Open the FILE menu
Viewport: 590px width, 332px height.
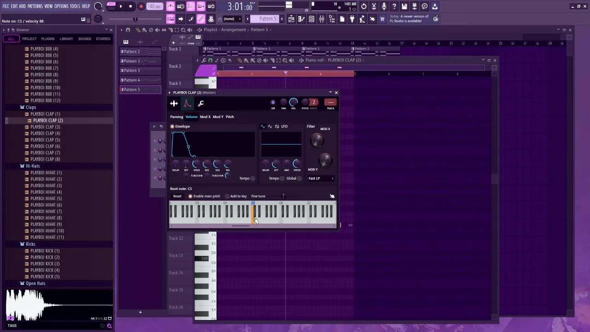6,6
